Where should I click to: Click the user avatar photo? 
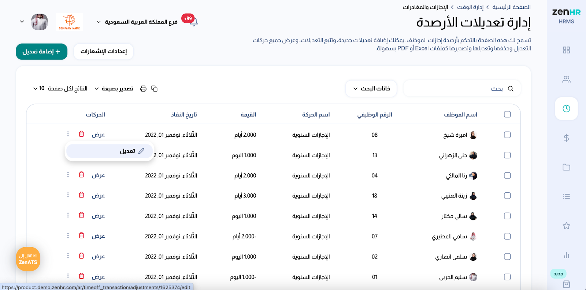[40, 22]
